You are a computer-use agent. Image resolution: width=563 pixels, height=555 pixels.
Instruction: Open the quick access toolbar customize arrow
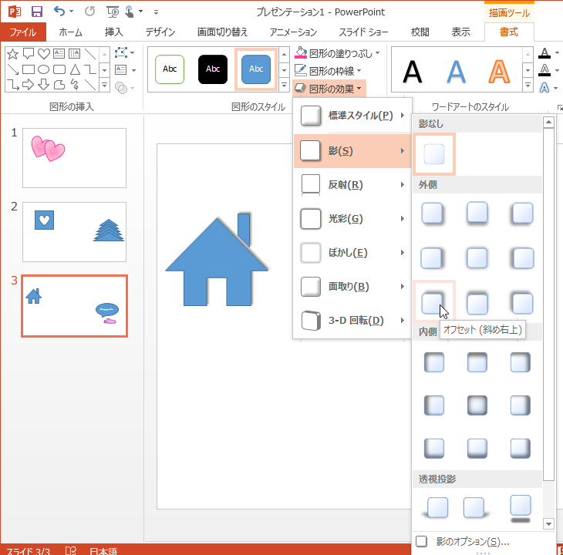(x=156, y=12)
